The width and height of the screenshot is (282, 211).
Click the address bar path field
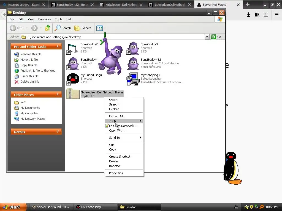tap(113, 37)
